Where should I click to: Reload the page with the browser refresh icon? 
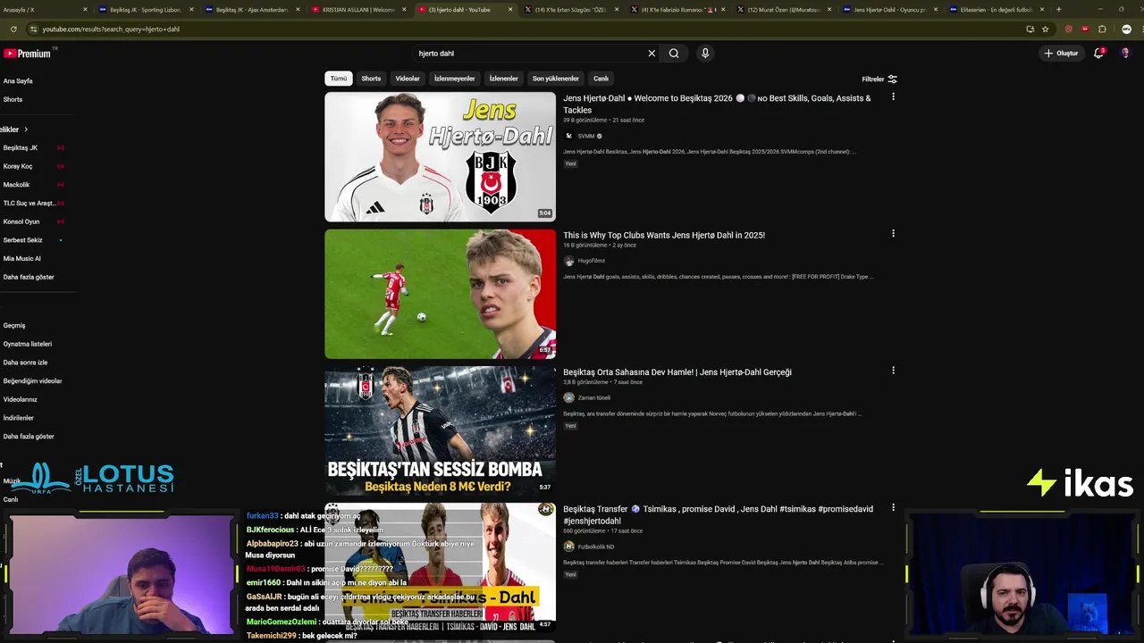pos(13,29)
